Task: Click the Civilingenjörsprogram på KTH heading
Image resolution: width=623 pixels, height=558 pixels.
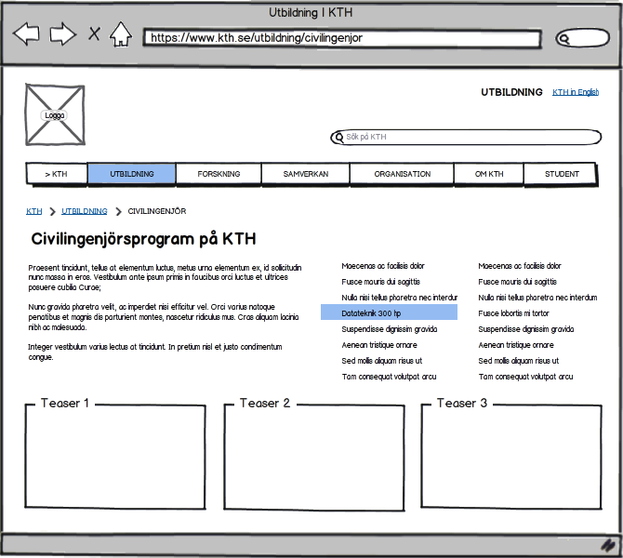Action: (143, 239)
